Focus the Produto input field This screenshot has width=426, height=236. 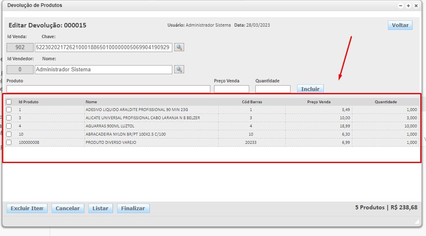click(x=108, y=89)
